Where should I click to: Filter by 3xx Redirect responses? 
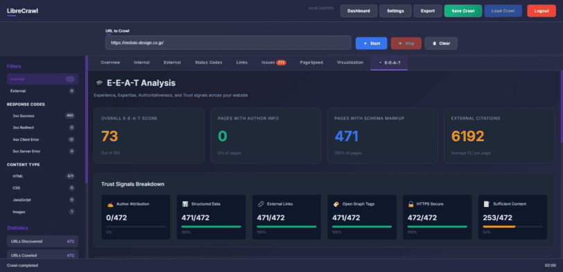pyautogui.click(x=42, y=127)
